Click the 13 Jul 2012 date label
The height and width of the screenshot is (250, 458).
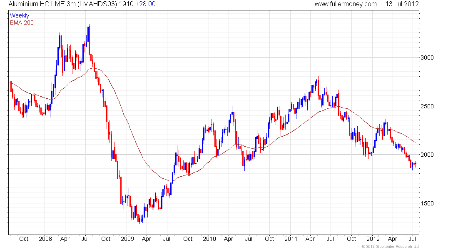(402, 4)
